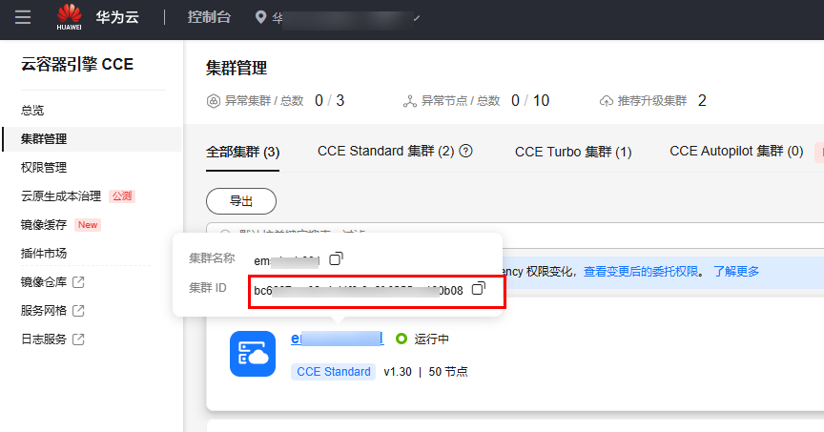Click the New badge beside 镜像缓存

click(88, 225)
